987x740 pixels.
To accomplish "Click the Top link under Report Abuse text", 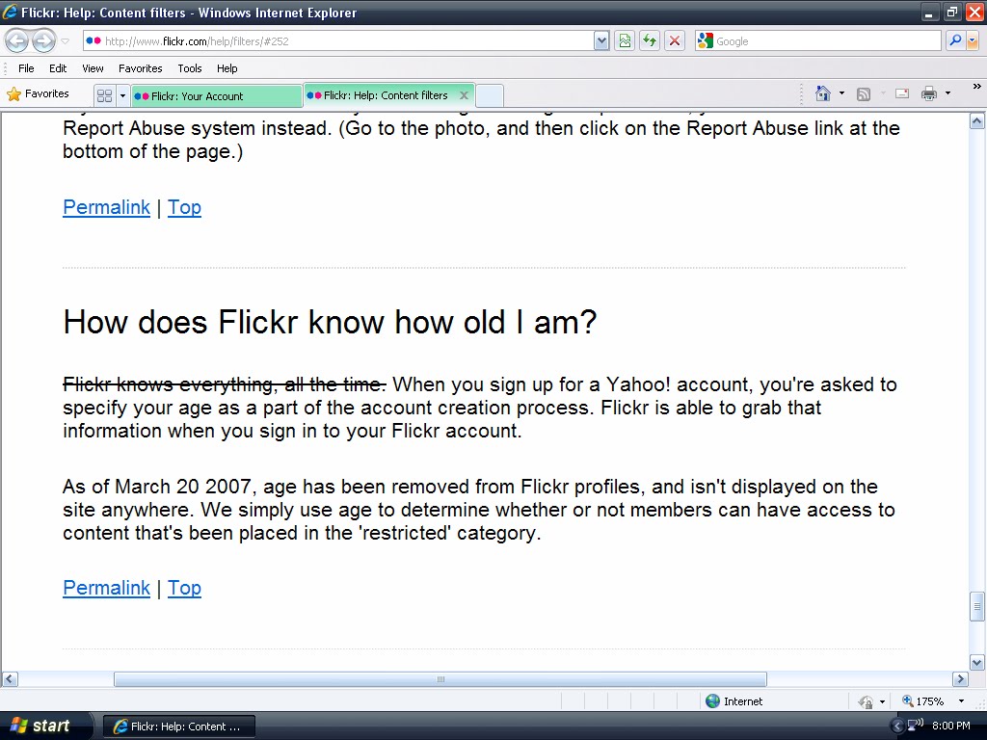I will (184, 208).
